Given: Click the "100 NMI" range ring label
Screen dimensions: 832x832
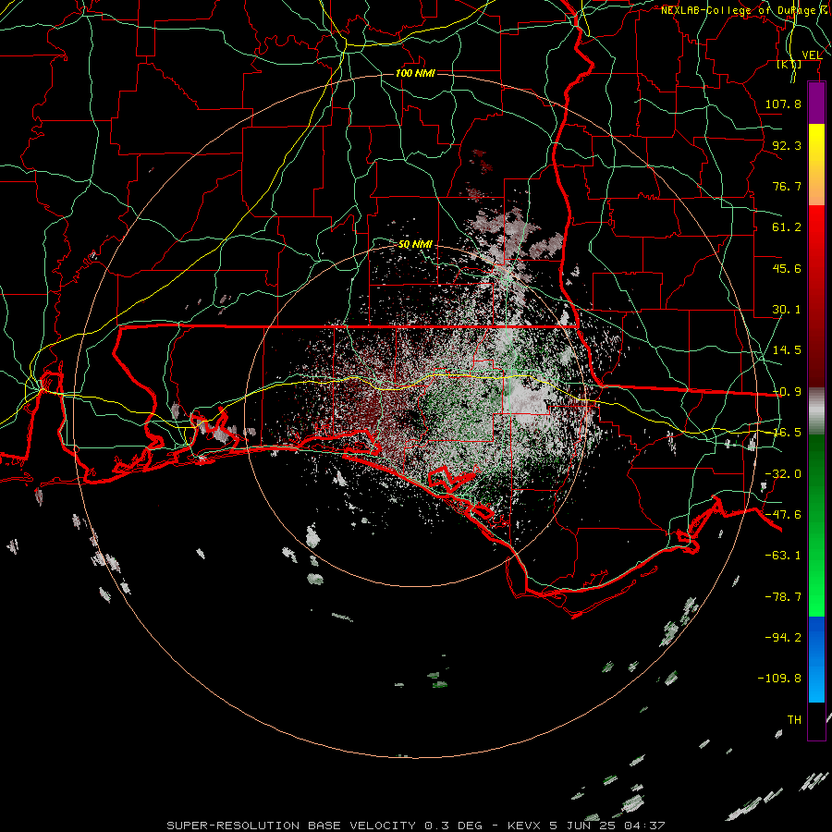Looking at the screenshot, I should (415, 73).
